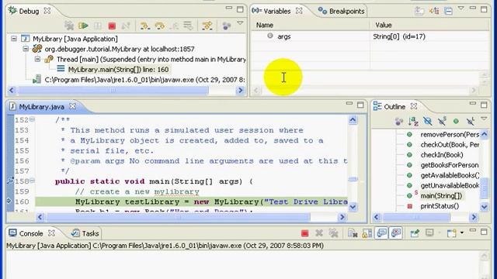Click the Remove All Terminated Launches icon

[69, 26]
